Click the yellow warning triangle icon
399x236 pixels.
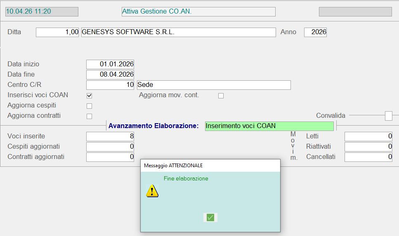(152, 191)
